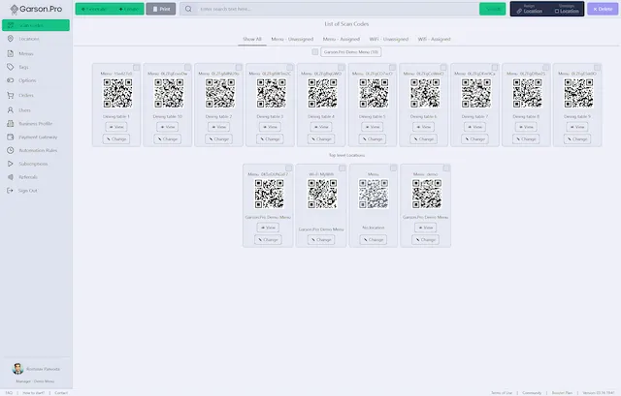Go to Locations in the sidebar
This screenshot has width=621, height=396.
[36, 39]
